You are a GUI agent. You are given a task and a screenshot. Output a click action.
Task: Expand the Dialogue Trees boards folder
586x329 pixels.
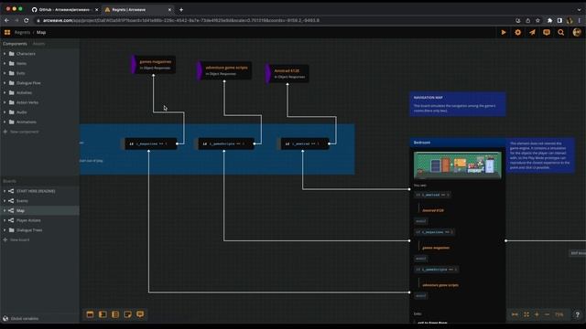pyautogui.click(x=5, y=230)
